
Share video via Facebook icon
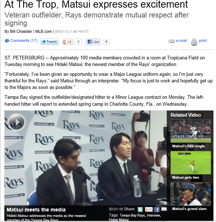157,209
